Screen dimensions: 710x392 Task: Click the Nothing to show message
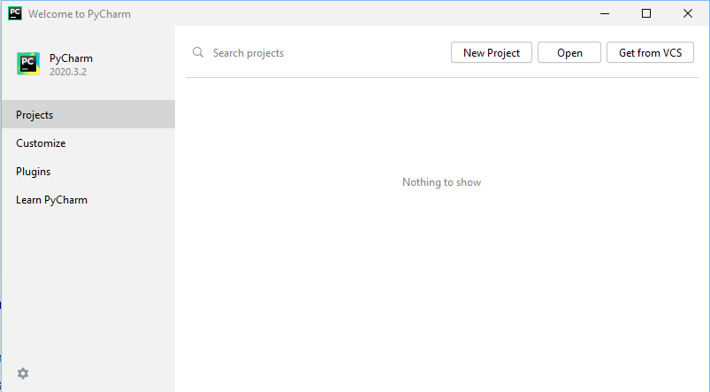coord(441,182)
